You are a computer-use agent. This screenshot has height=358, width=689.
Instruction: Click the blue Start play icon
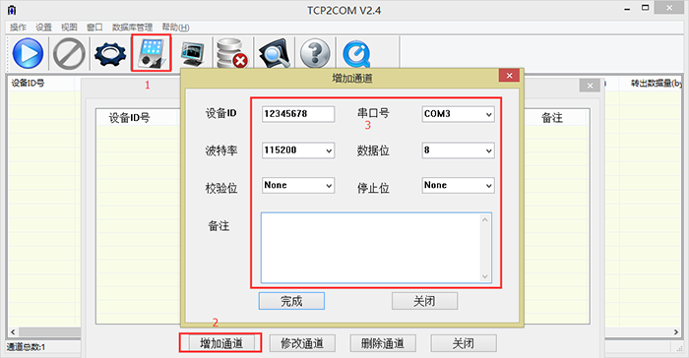(28, 53)
